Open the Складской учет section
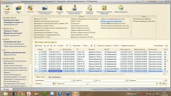The image size is (171, 96). coord(60,10)
